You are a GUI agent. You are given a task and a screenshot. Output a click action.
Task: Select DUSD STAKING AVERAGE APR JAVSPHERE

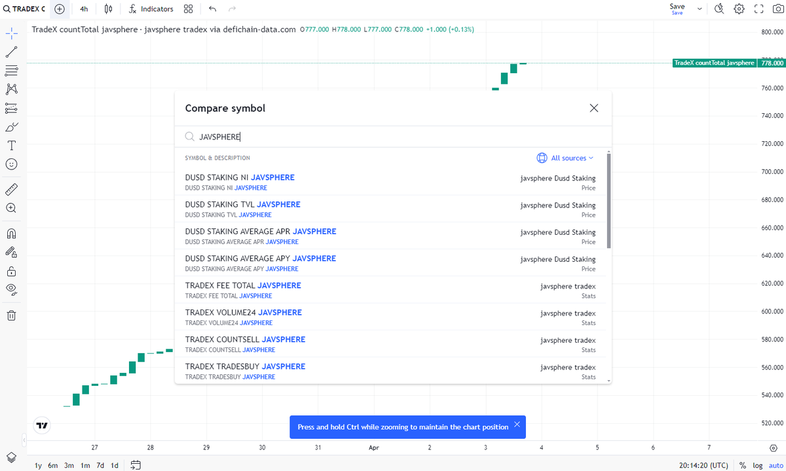[390, 236]
